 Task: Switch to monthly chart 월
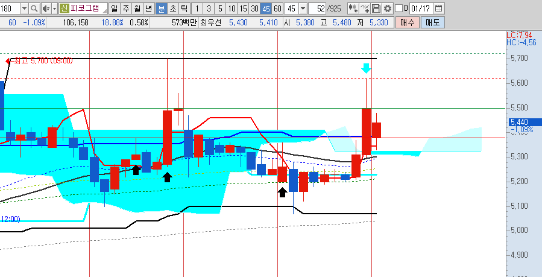[137, 8]
